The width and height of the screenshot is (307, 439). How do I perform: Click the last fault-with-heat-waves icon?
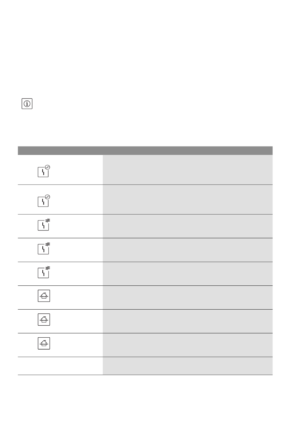[x=44, y=272]
